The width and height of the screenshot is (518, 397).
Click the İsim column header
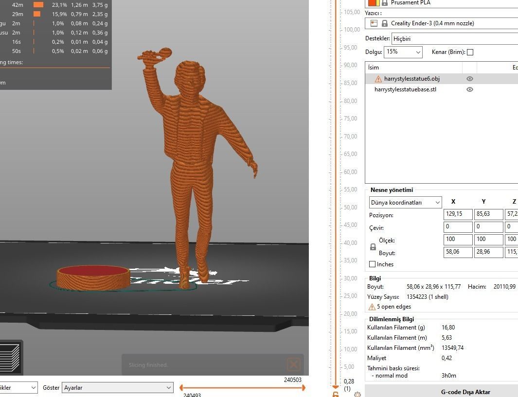[374, 68]
